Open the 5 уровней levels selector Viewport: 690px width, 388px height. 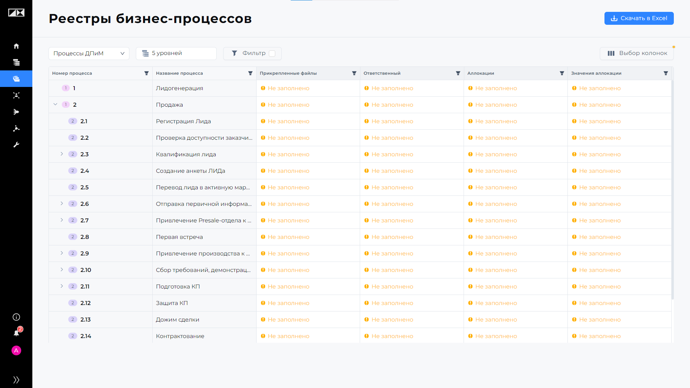tap(176, 54)
